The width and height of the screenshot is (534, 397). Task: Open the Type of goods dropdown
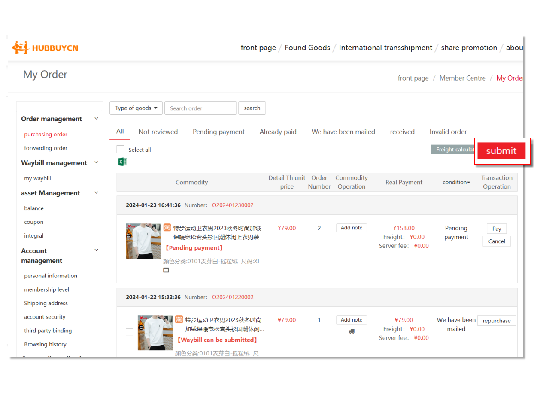(x=136, y=108)
